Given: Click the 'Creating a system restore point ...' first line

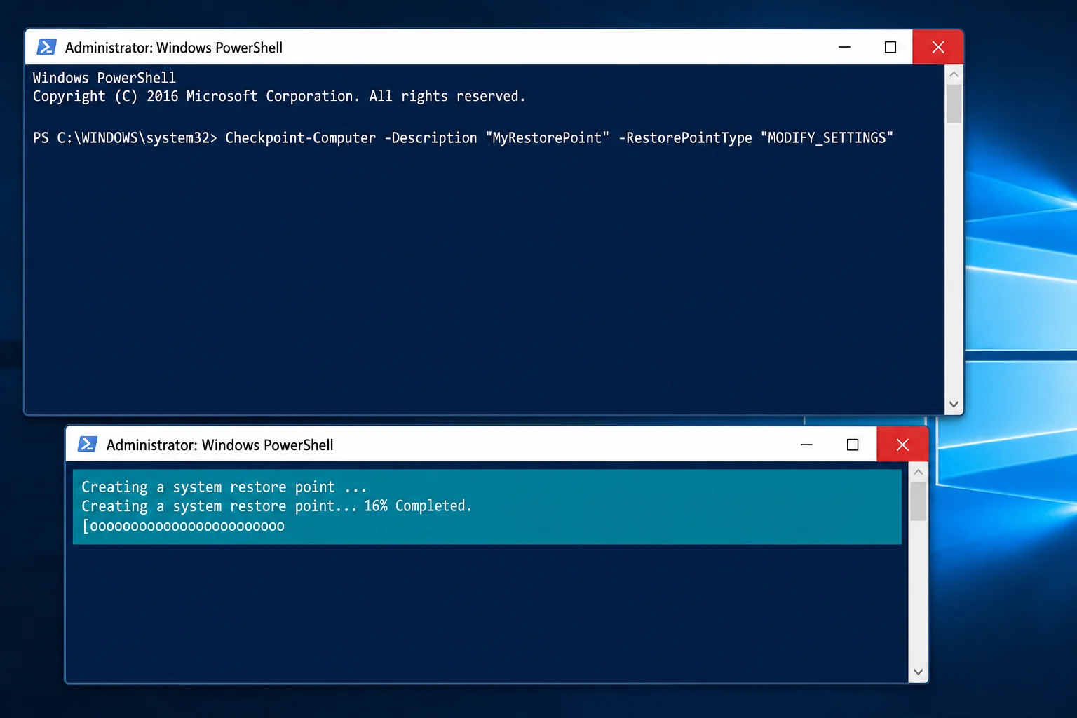Looking at the screenshot, I should click(x=224, y=487).
